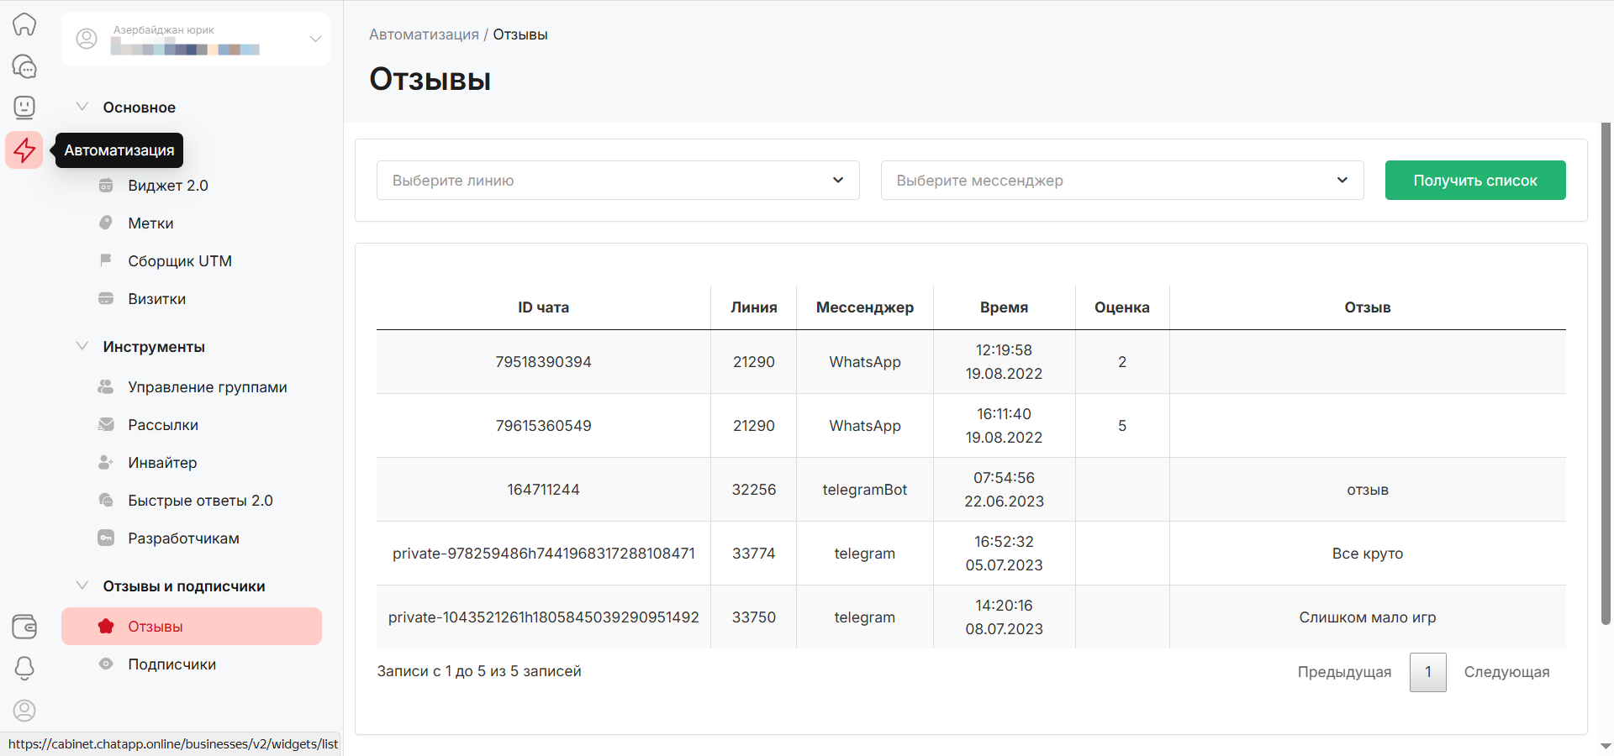The width and height of the screenshot is (1614, 756).
Task: Go to page 1 in pagination
Action: pyautogui.click(x=1427, y=672)
